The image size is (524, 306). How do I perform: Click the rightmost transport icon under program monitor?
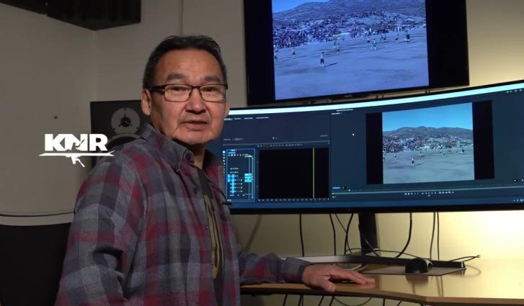450,192
